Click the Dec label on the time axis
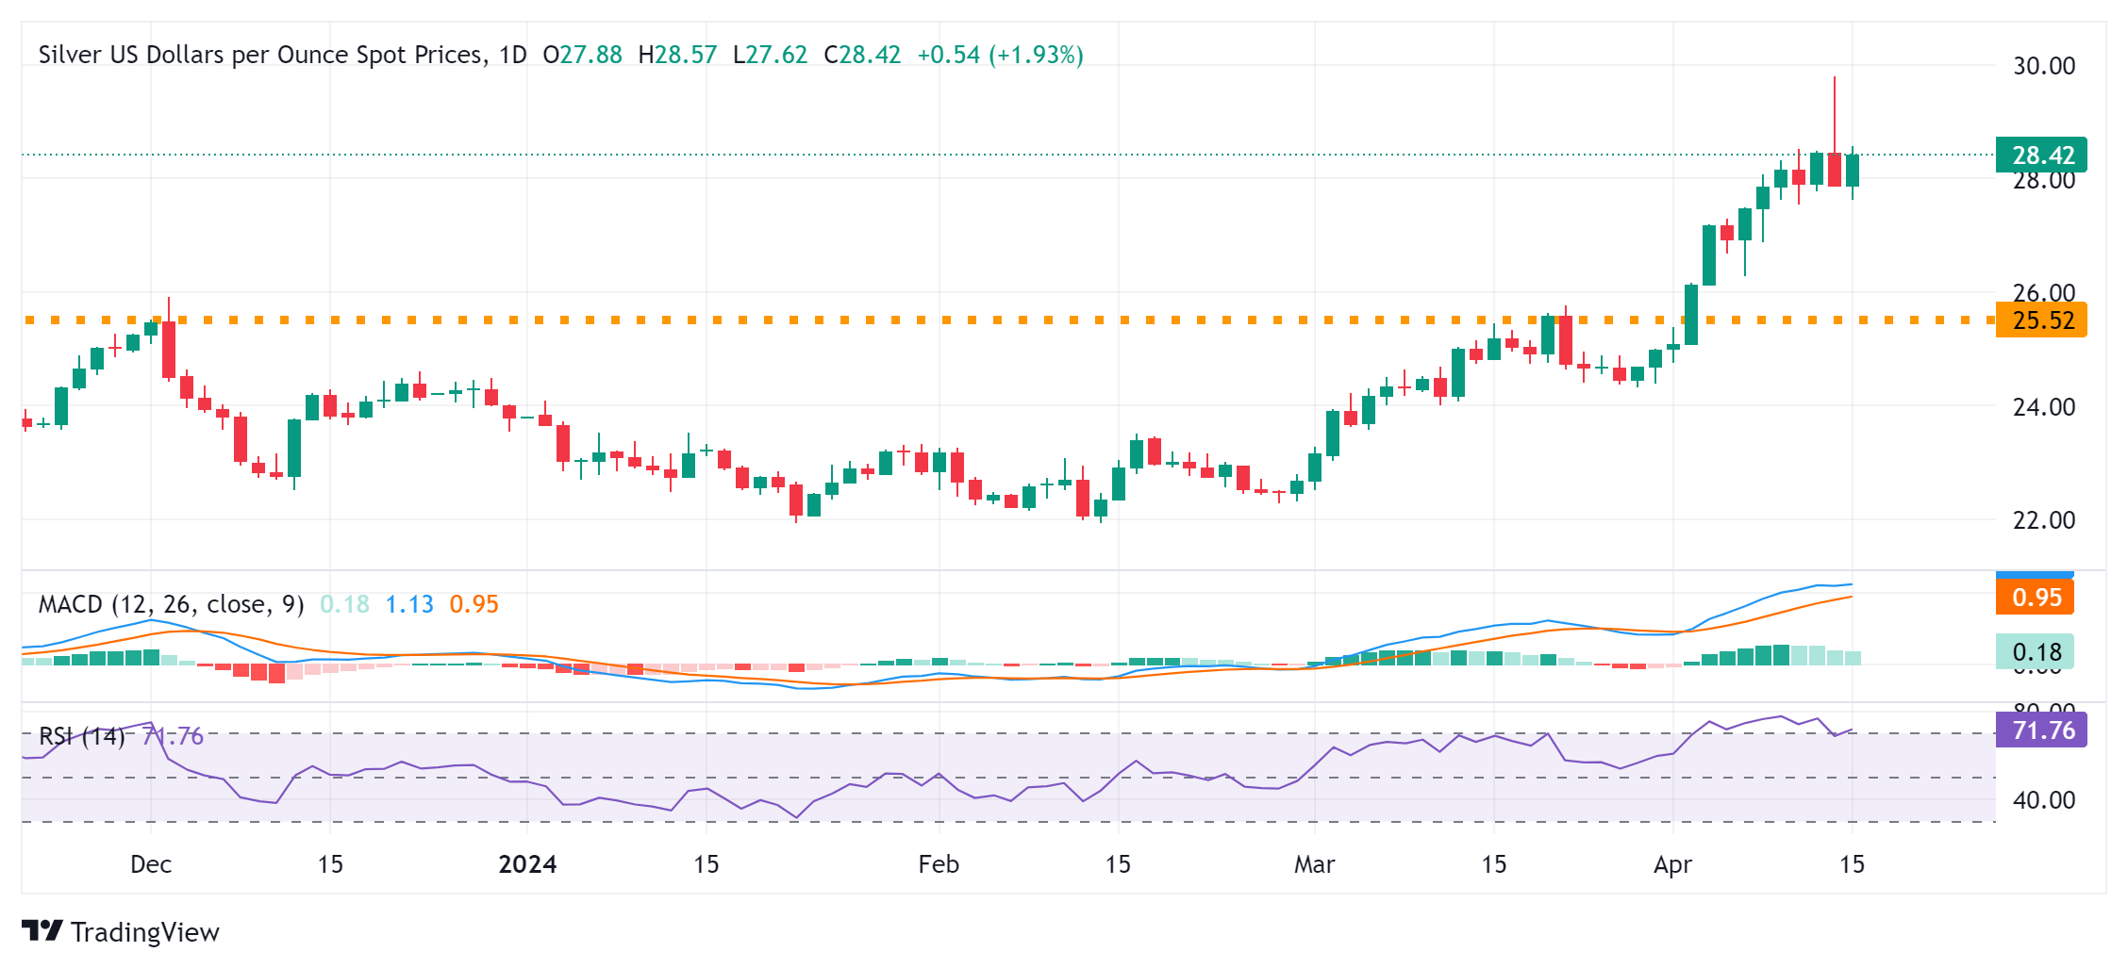 point(151,864)
